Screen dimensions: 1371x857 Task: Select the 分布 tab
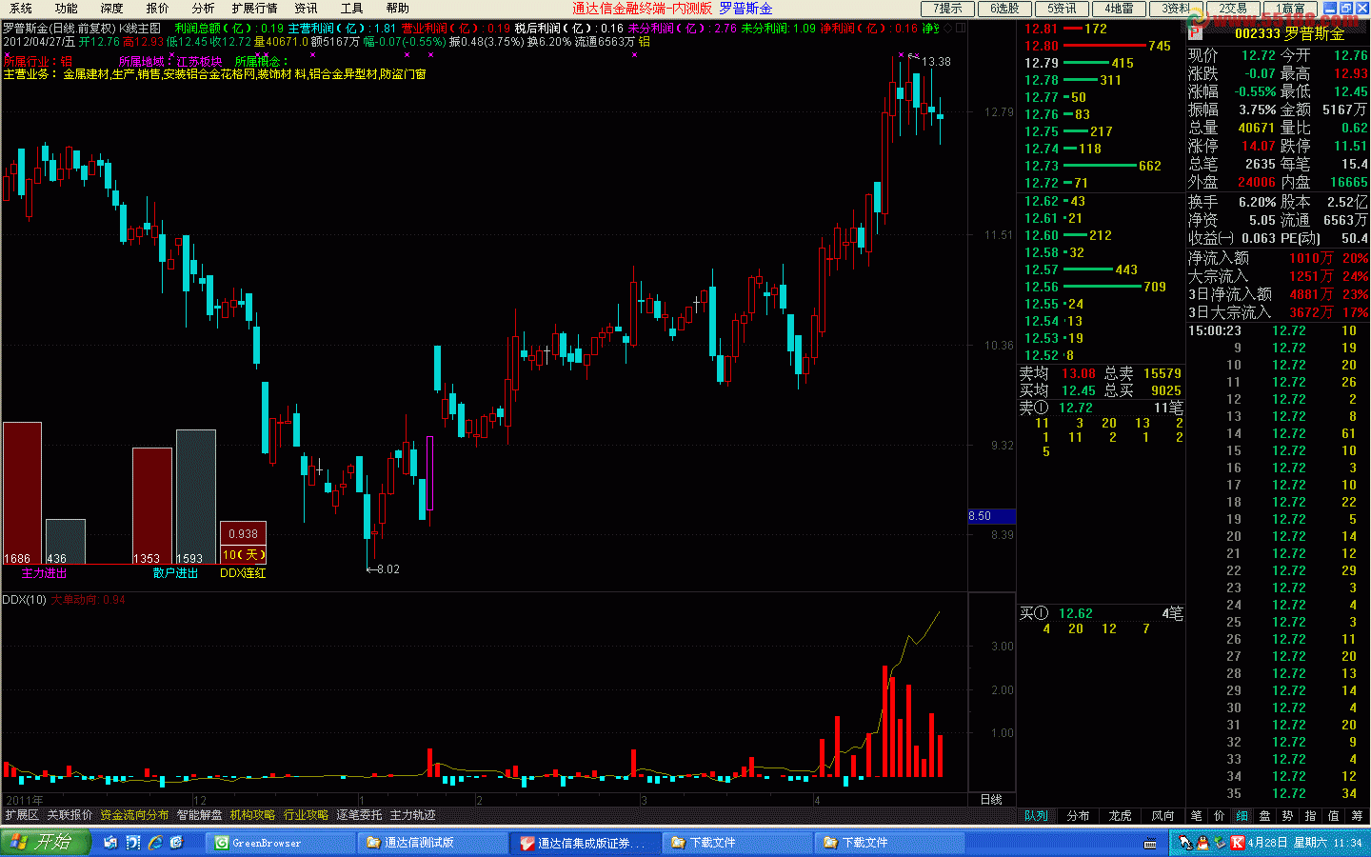click(1078, 816)
